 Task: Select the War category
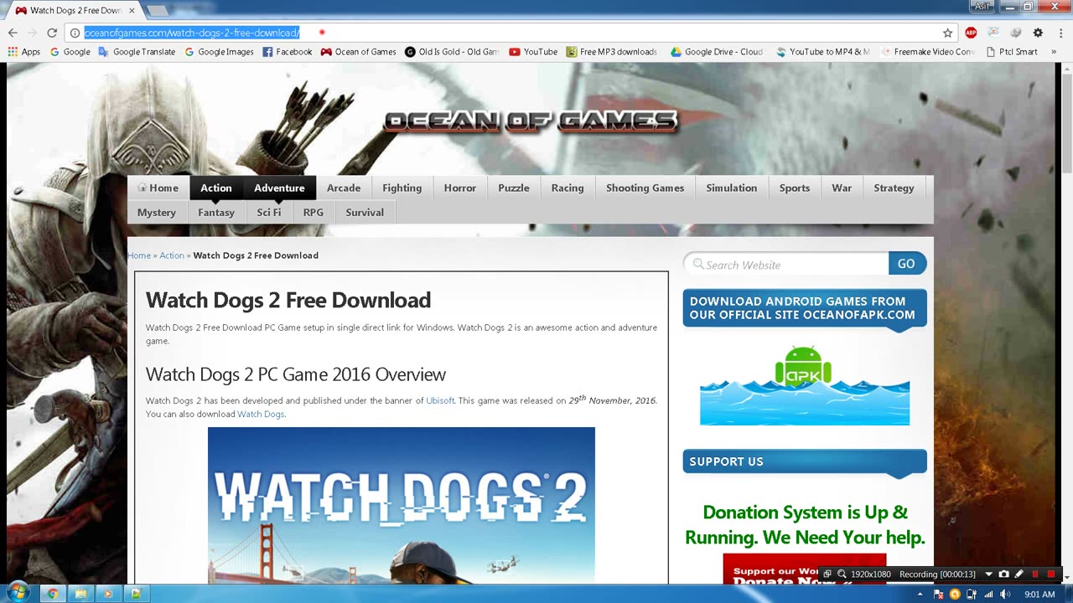tap(842, 188)
